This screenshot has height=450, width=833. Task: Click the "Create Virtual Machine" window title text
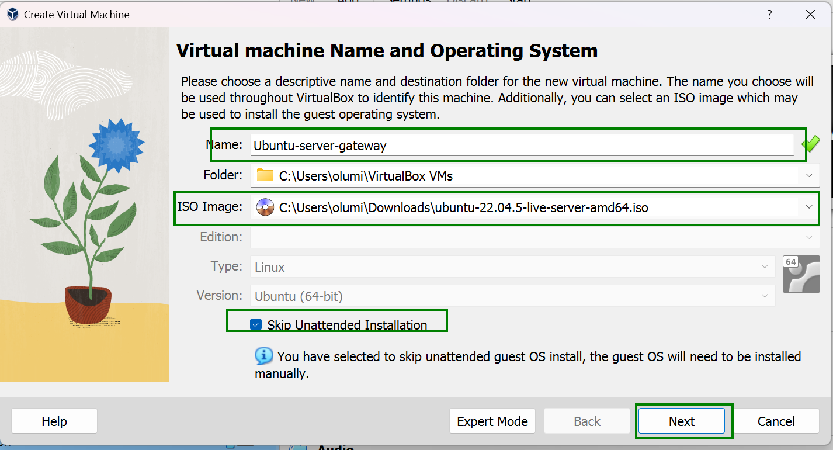tap(77, 15)
